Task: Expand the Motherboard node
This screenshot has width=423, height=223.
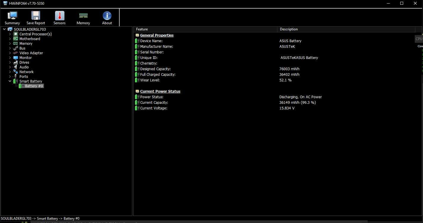Action: (x=10, y=39)
